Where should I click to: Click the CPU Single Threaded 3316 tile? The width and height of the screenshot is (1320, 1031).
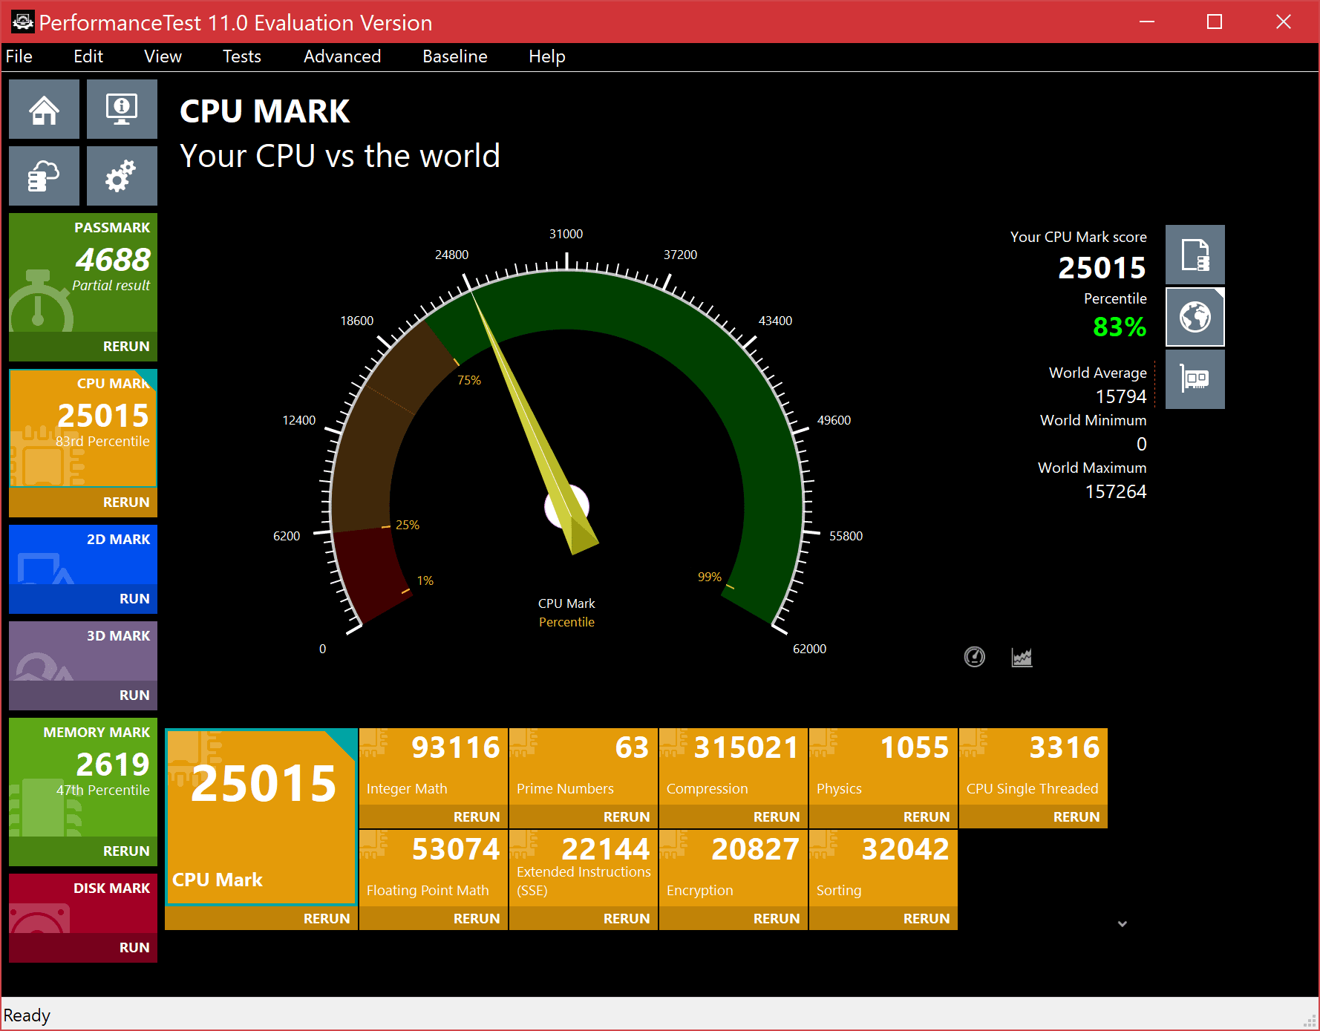[1033, 766]
